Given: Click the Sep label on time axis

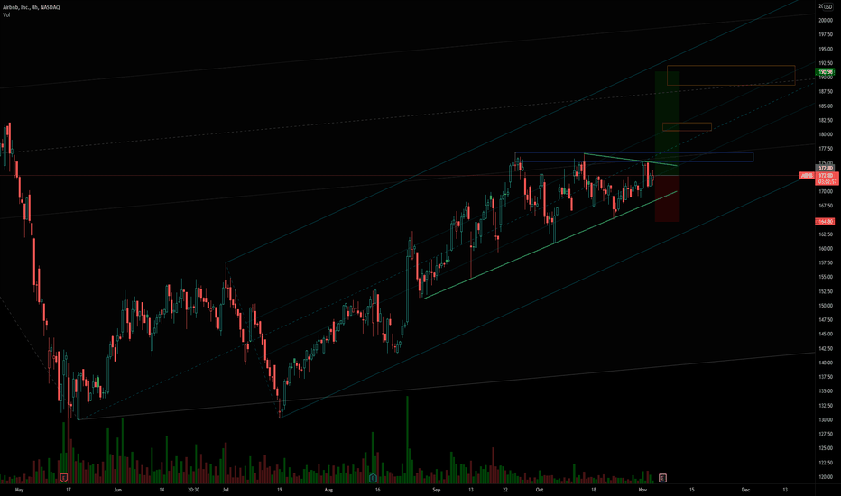Looking at the screenshot, I should pyautogui.click(x=437, y=490).
